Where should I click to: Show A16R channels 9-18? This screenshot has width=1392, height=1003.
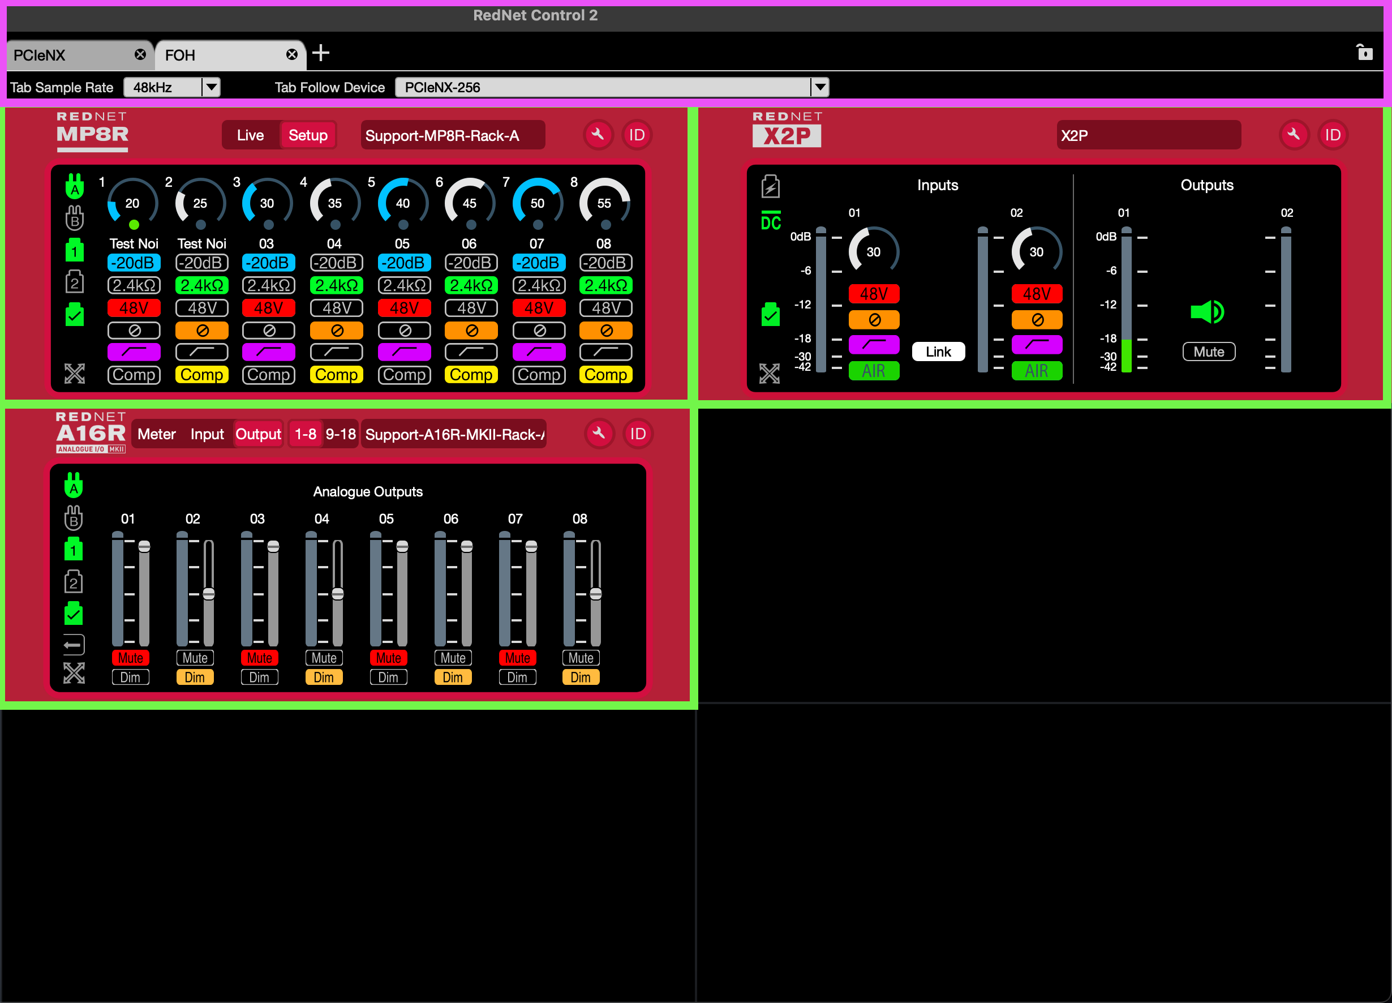[341, 434]
